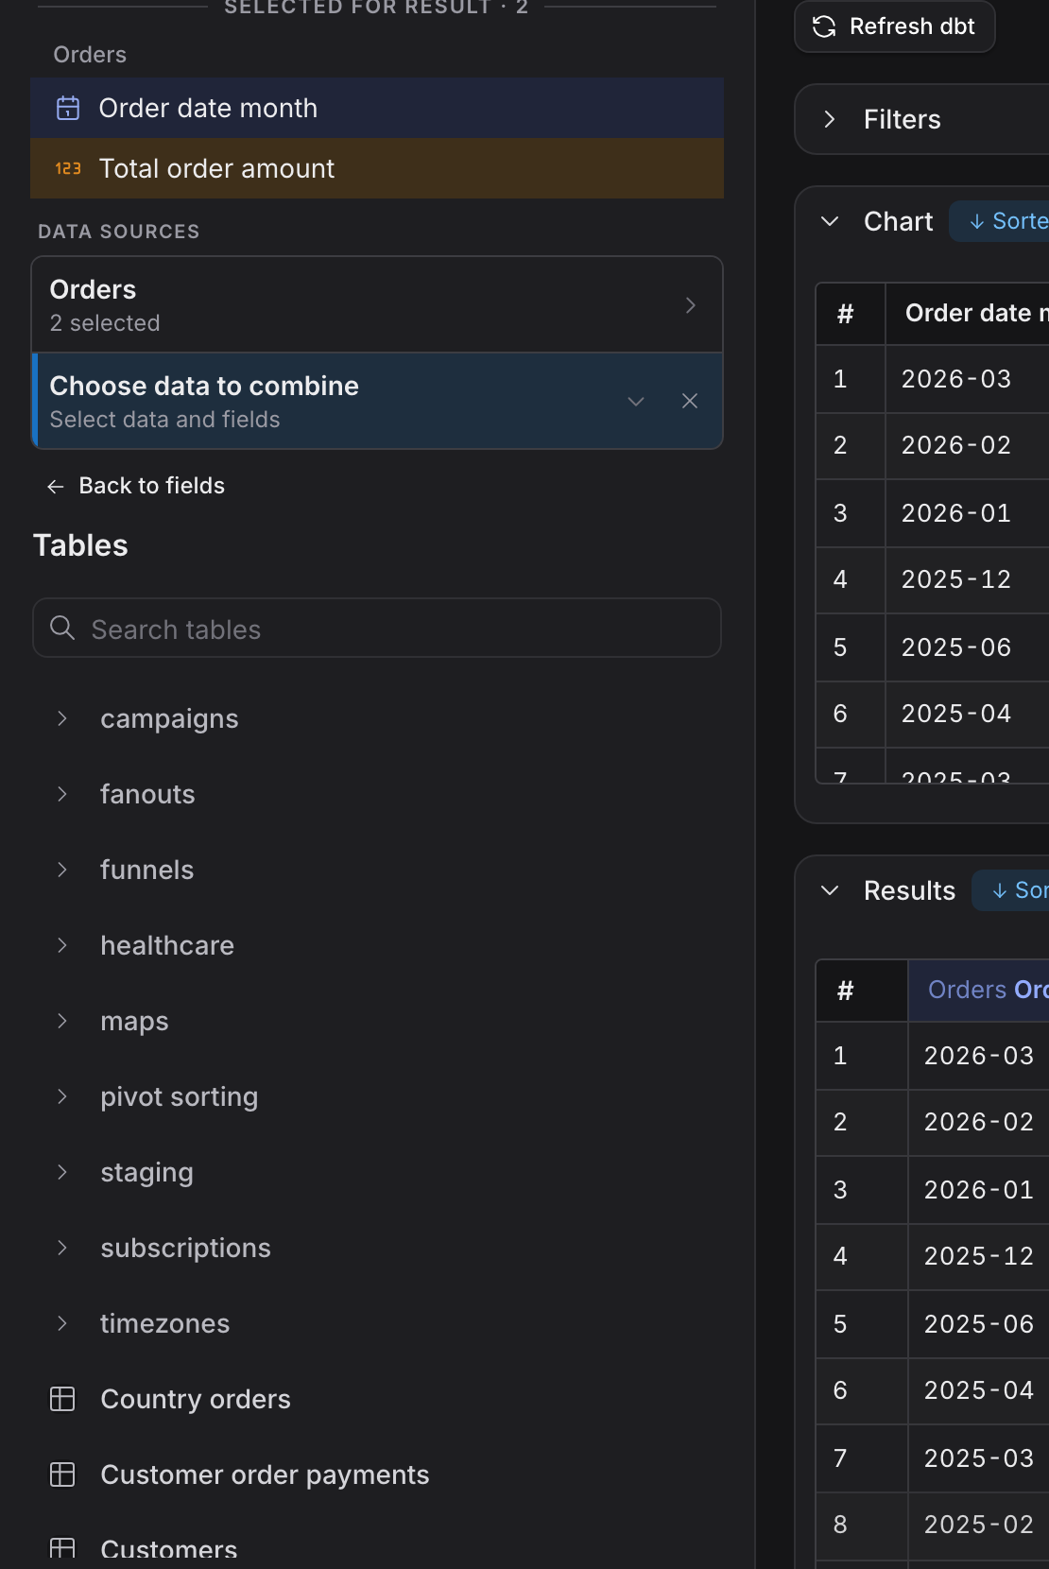Click 2025-04 cell in the Results table
The image size is (1049, 1569).
(979, 1390)
